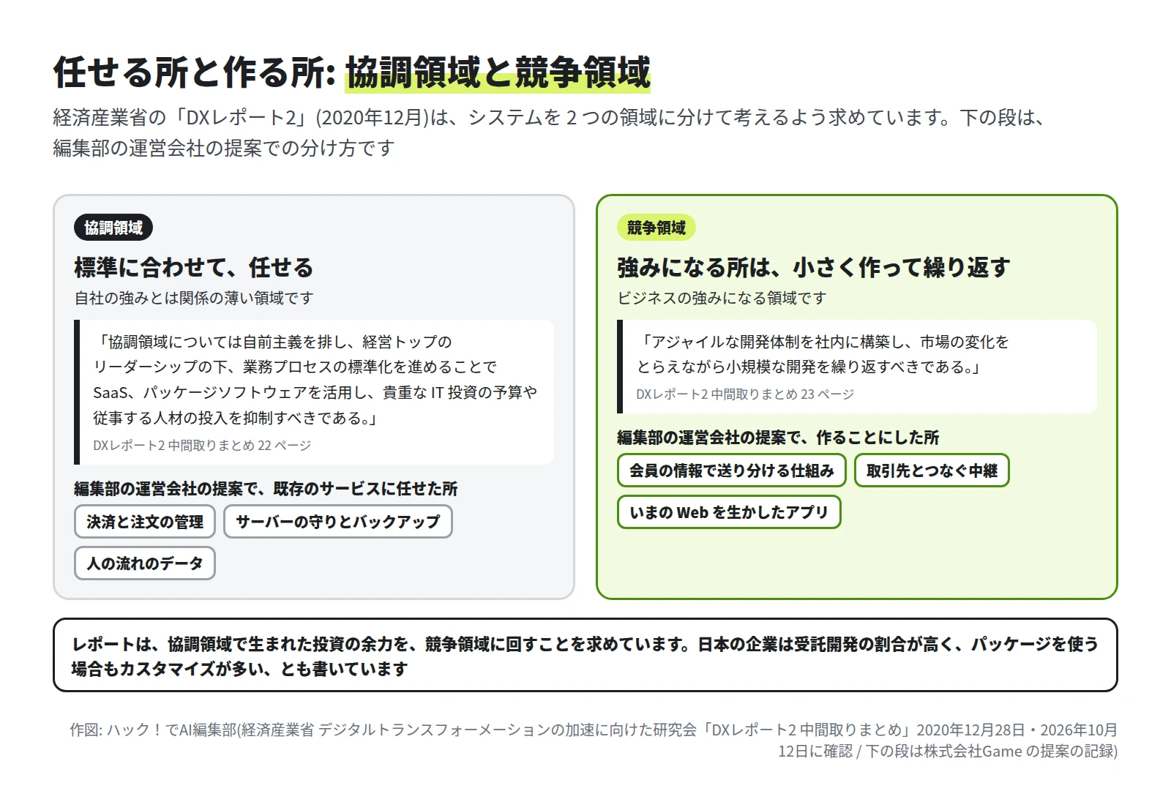Image resolution: width=1171 pixels, height=802 pixels.
Task: Click the title text 任せる所と作る所:
Action: tap(195, 72)
